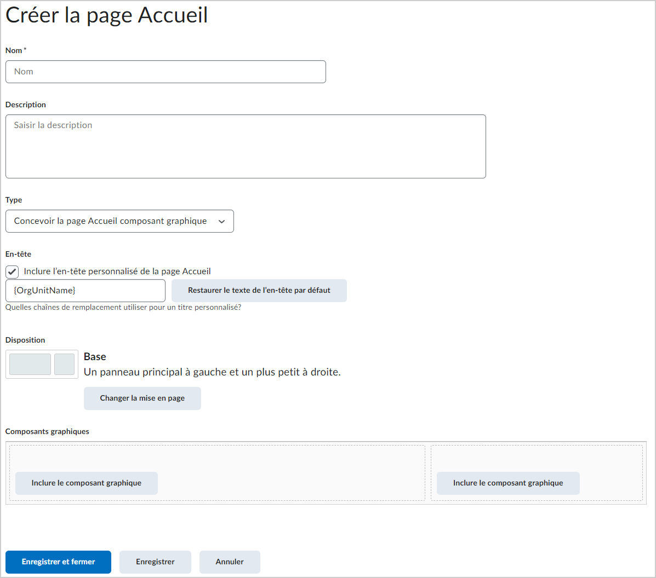Click the Base layout title text
Screen dimensions: 656x578
(x=95, y=356)
